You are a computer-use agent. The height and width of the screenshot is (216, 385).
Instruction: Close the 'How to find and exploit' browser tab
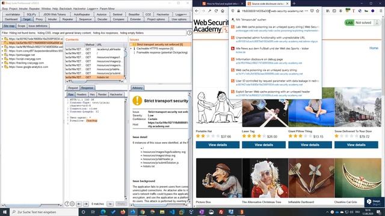click(x=242, y=4)
